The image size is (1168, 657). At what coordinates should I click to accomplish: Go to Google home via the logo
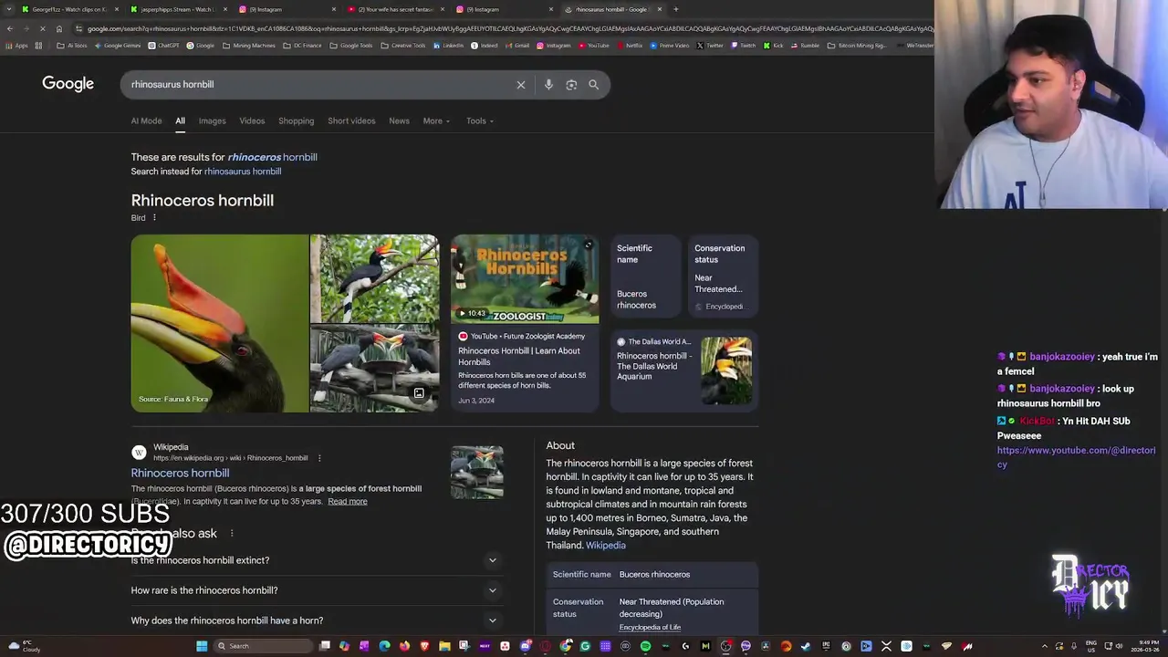pos(68,84)
